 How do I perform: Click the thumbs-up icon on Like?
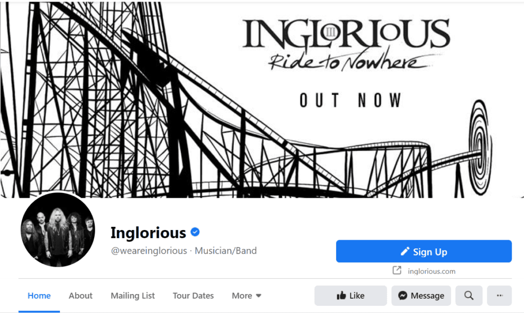click(341, 295)
